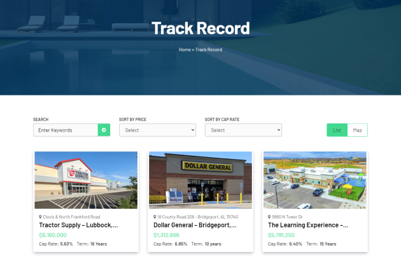Viewport: 401px width, 271px height.
Task: Click term value 10 years
Action: pos(213,244)
